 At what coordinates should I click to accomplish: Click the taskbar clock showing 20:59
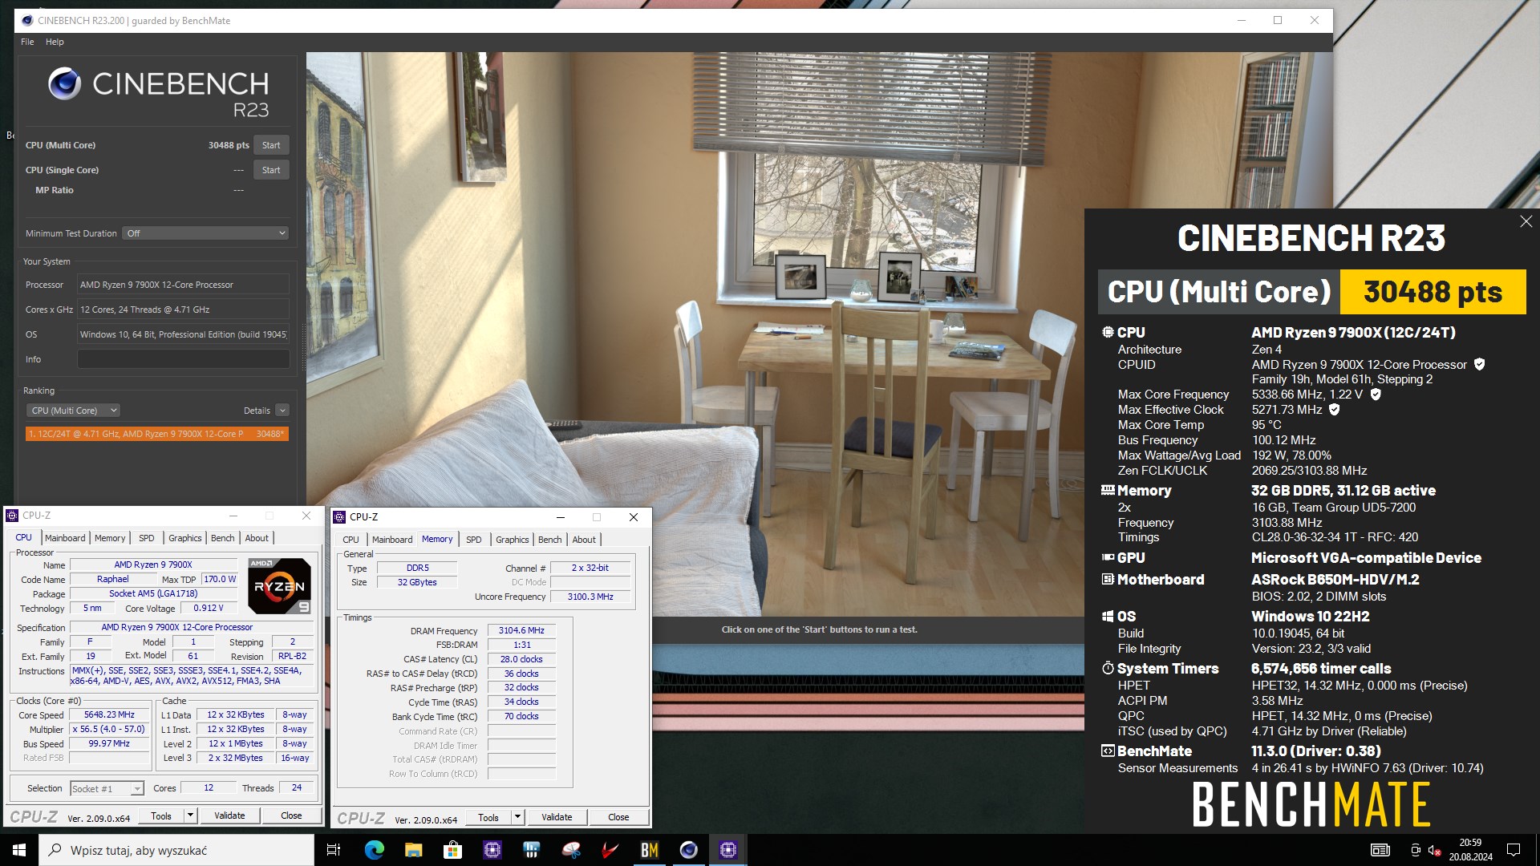point(1470,850)
